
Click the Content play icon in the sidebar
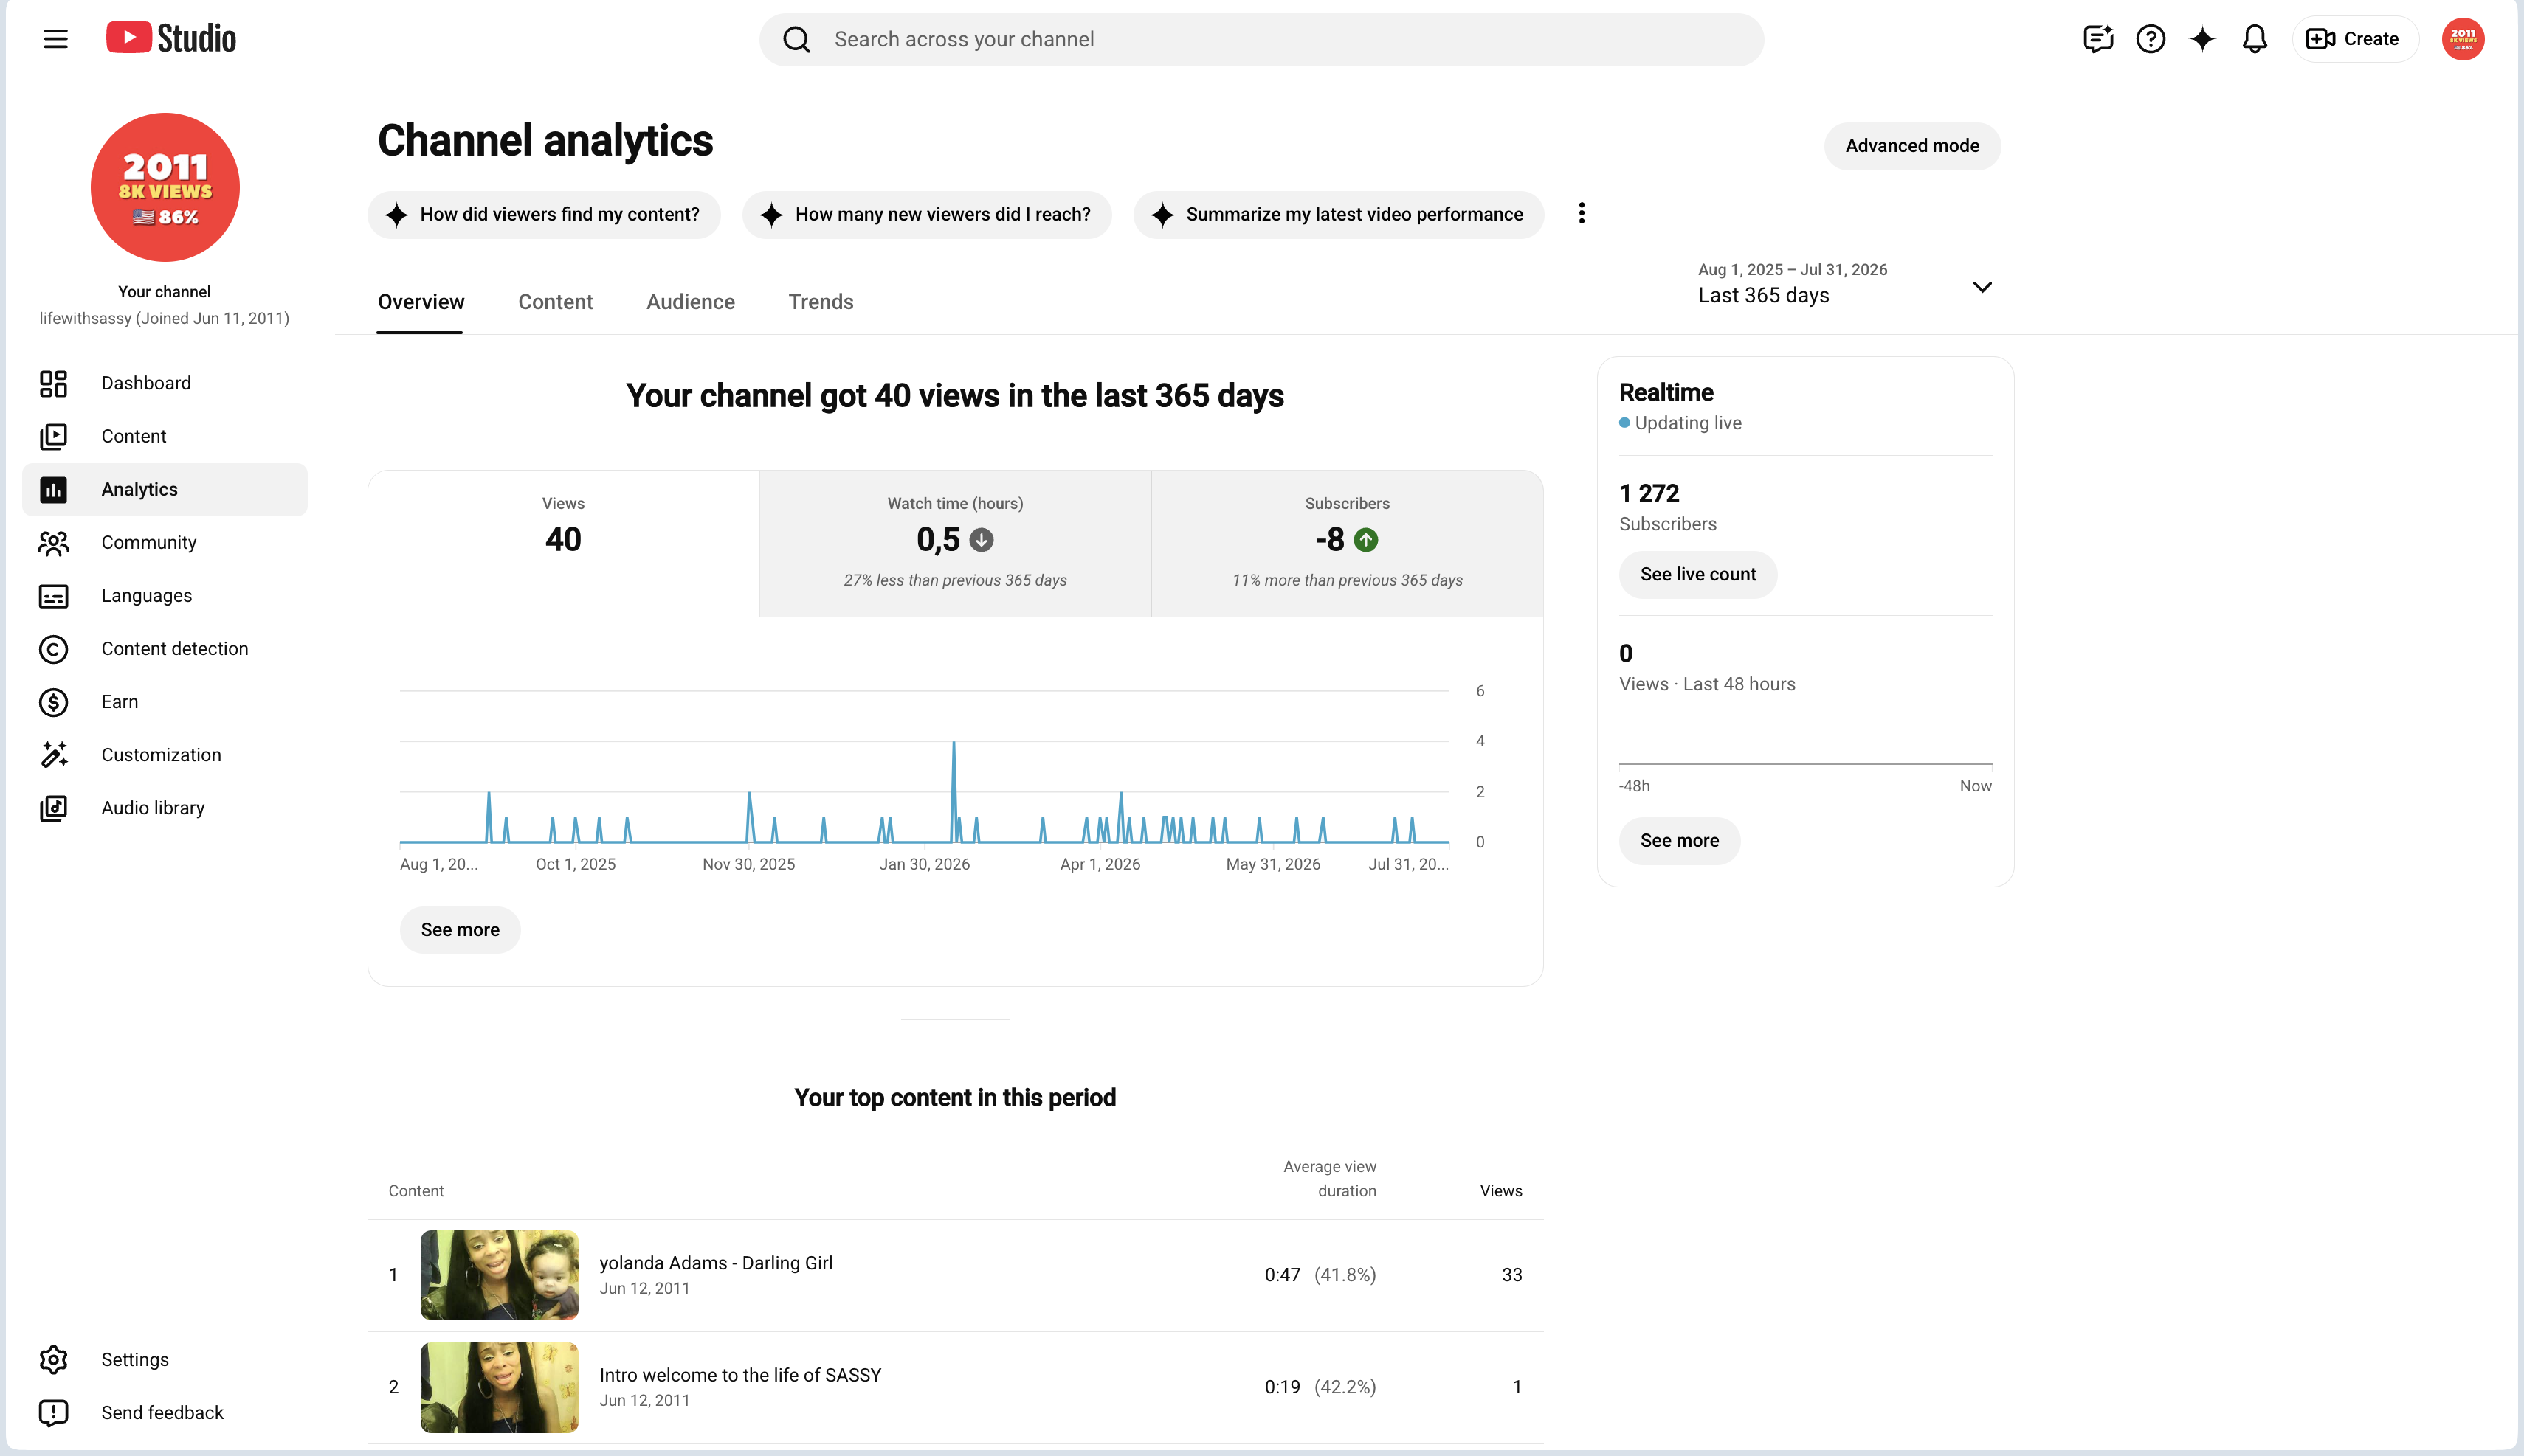tap(53, 436)
